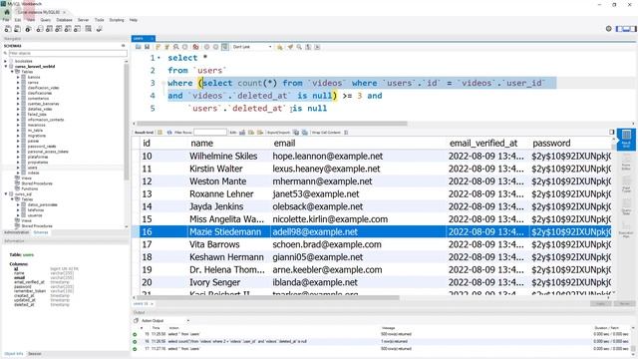Screen dimensions: 638x359
Task: Click the new SQL tab toolbar icon
Action: click(7, 29)
